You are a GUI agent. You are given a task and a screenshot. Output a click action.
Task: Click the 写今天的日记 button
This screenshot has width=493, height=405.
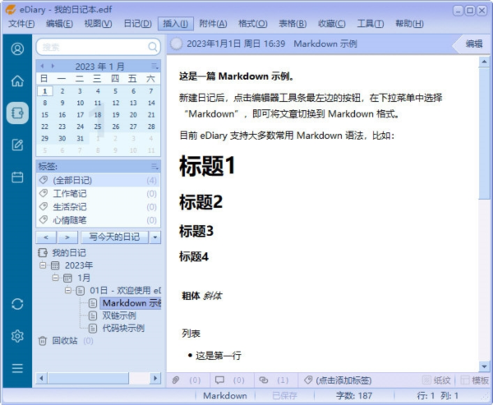[x=114, y=237]
